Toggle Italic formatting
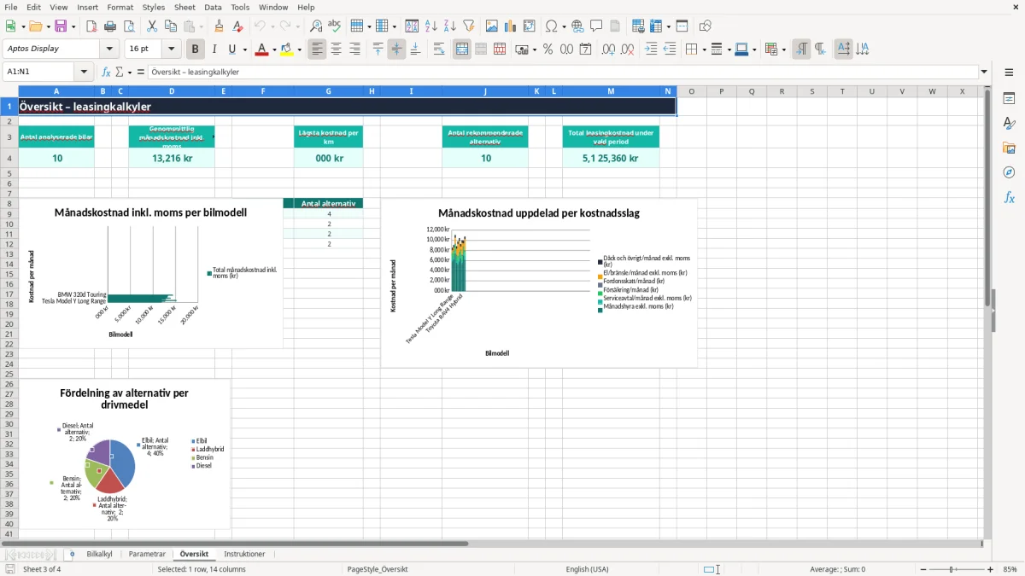Screen dimensions: 1025x576 pos(214,49)
